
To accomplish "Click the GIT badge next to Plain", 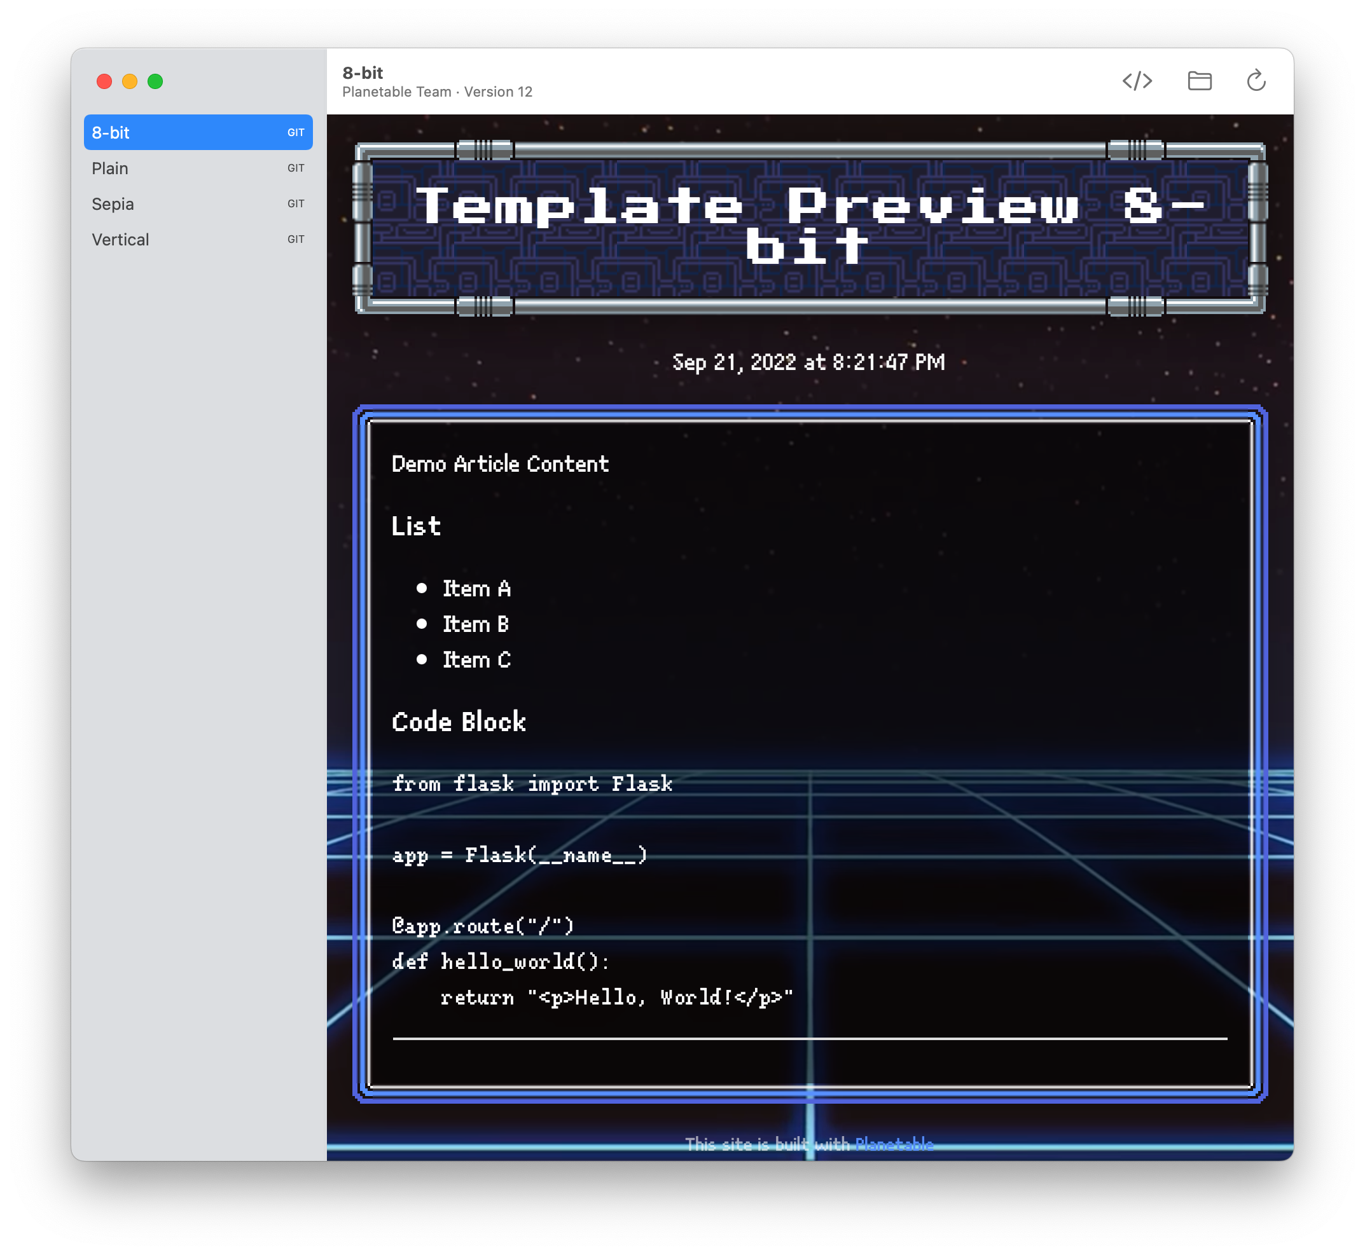I will [296, 168].
